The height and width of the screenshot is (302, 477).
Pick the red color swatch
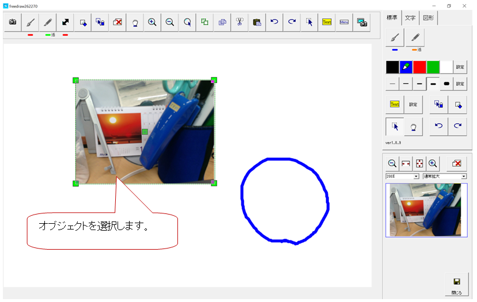[x=419, y=67]
